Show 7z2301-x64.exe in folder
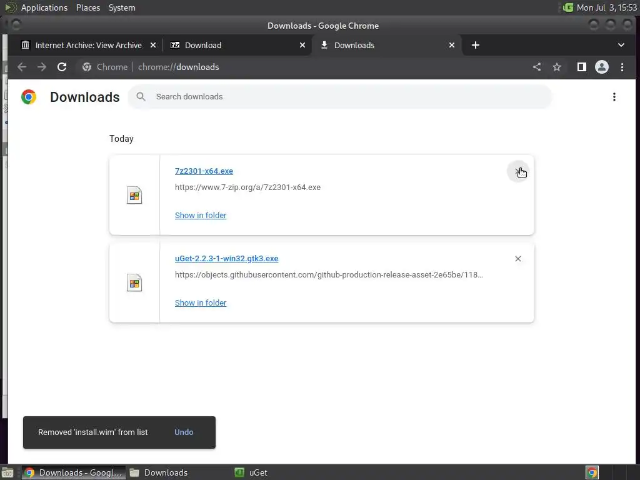Image resolution: width=640 pixels, height=480 pixels. 201,216
